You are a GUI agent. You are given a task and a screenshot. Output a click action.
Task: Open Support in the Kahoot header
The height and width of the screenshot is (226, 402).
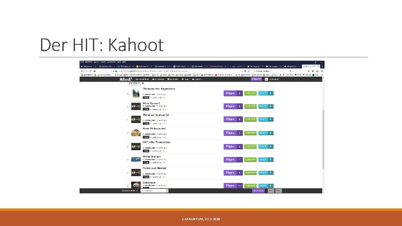pos(197,79)
